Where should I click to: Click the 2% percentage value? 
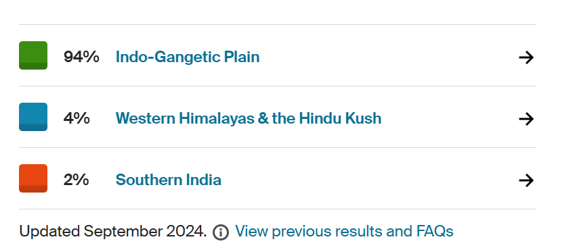coord(76,180)
